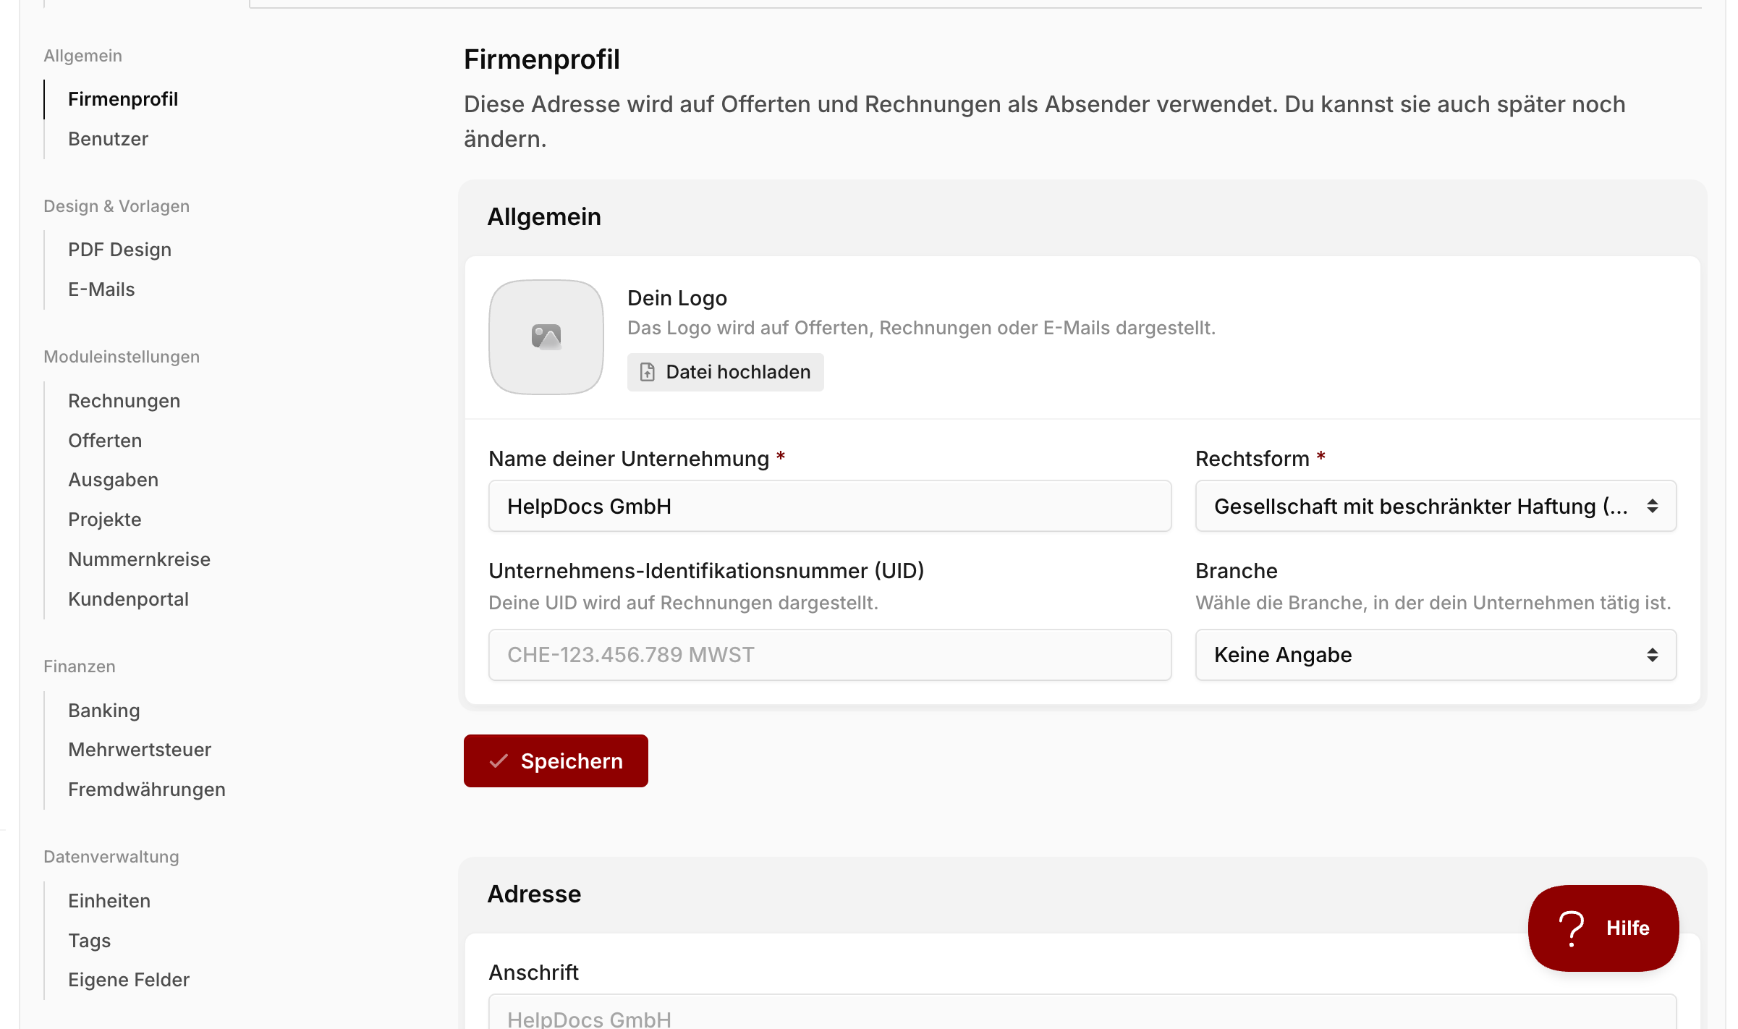The height and width of the screenshot is (1029, 1738).
Task: Click the 'Moduleinstellungen' sidebar group label
Action: tap(122, 357)
